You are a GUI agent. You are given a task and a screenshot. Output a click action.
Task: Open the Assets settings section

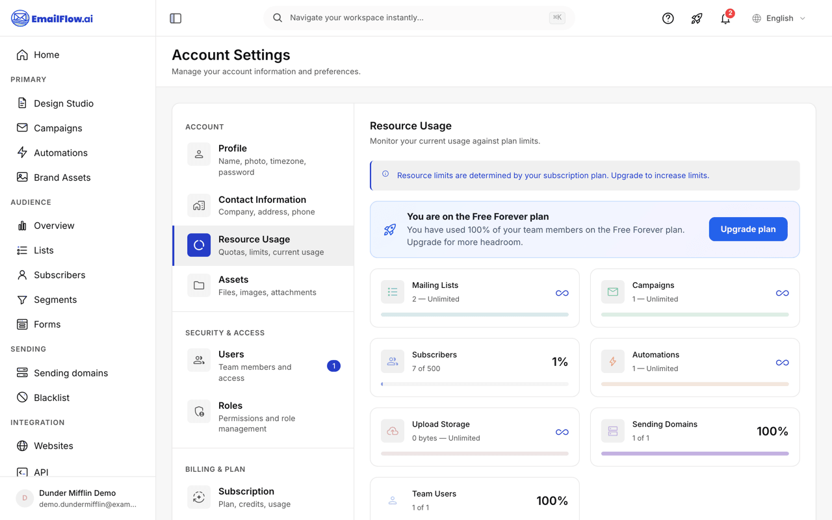coord(263,285)
